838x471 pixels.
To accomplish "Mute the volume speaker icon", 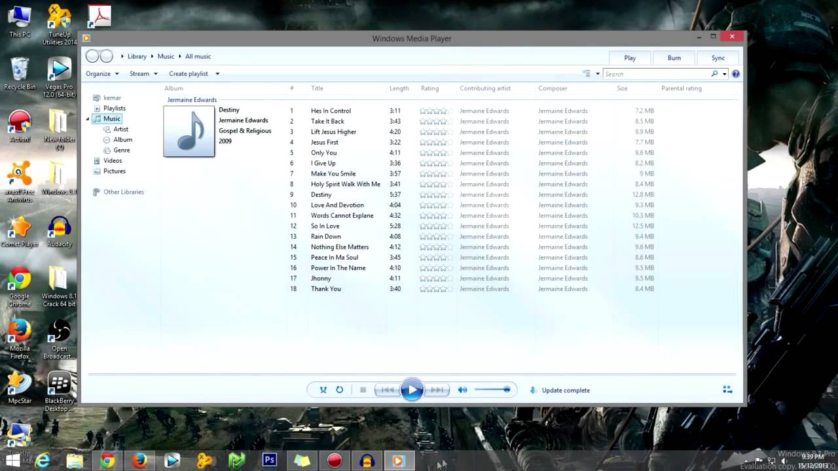I will [x=462, y=390].
